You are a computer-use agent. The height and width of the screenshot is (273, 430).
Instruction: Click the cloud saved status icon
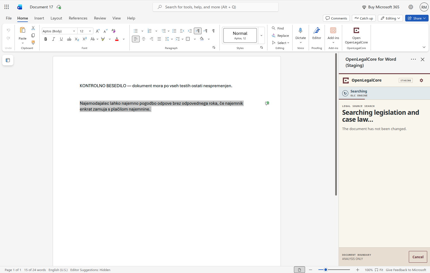59,7
